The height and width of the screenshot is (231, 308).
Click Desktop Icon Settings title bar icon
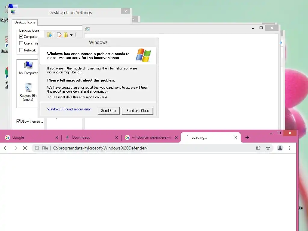pyautogui.click(x=13, y=12)
